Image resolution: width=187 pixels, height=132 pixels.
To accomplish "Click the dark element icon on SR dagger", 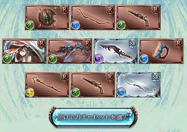I will (98, 59).
